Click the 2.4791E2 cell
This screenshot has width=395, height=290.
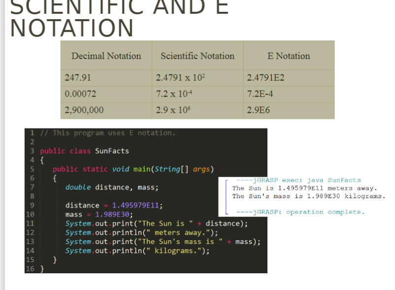[x=265, y=78]
